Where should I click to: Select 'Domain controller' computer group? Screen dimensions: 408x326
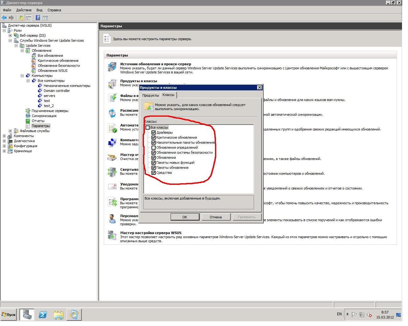pos(57,91)
